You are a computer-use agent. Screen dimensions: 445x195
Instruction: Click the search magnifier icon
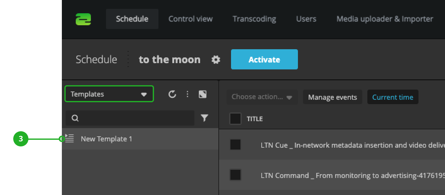pyautogui.click(x=75, y=118)
